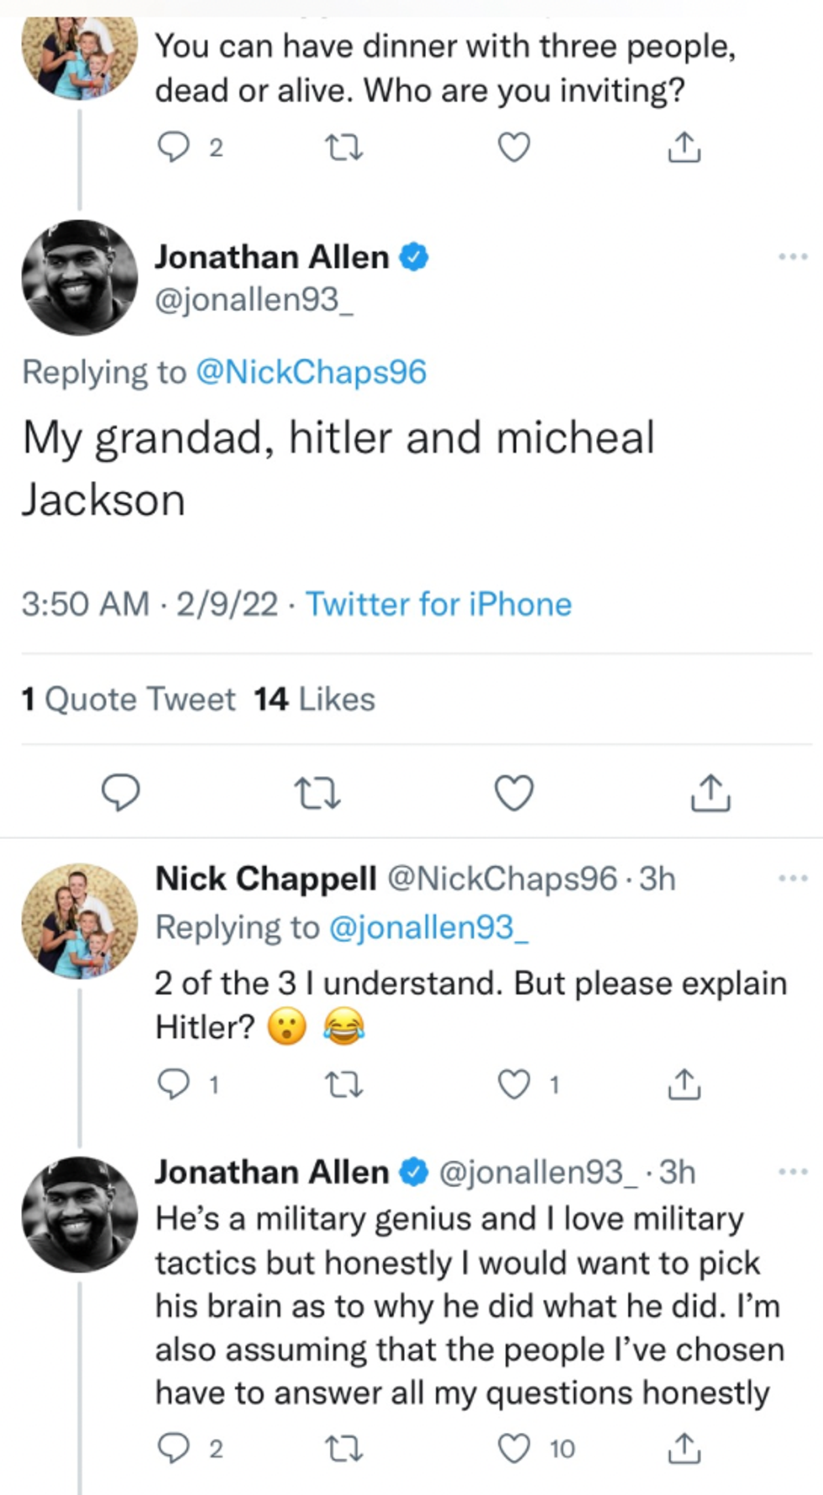823x1495 pixels.
Task: Like the "dinner with three people" tweet
Action: tap(514, 148)
